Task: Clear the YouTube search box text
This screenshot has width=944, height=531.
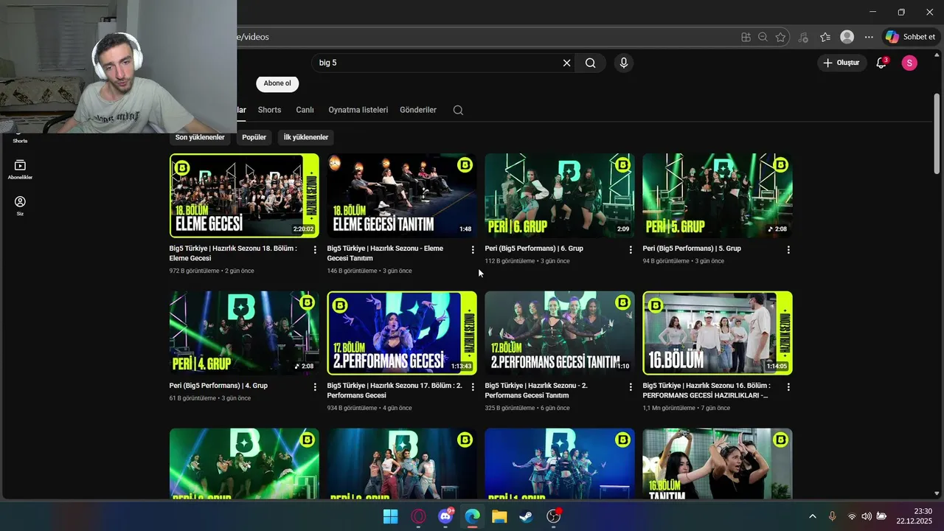Action: point(566,63)
